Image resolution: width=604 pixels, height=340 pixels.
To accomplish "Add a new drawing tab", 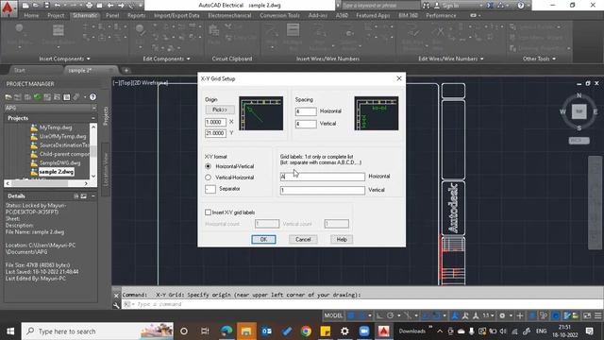I will point(126,70).
